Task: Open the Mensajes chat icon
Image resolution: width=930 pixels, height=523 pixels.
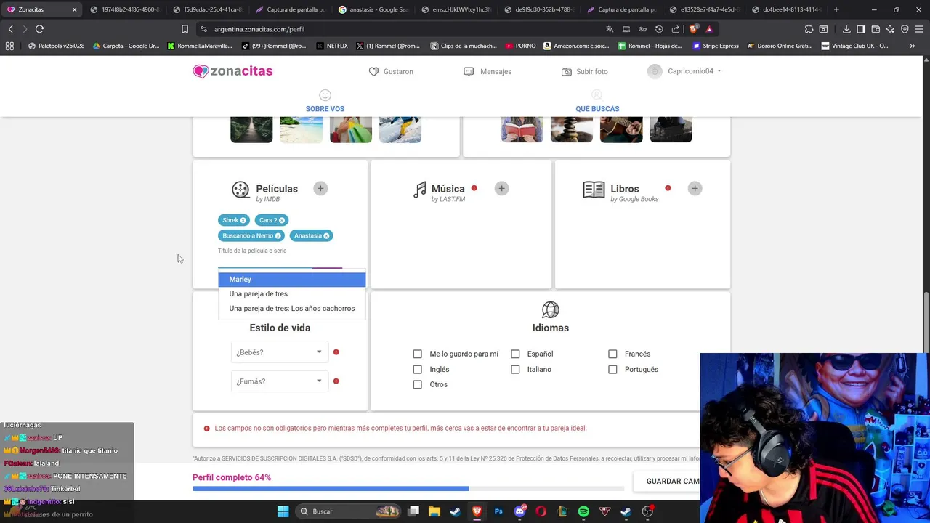Action: [469, 71]
